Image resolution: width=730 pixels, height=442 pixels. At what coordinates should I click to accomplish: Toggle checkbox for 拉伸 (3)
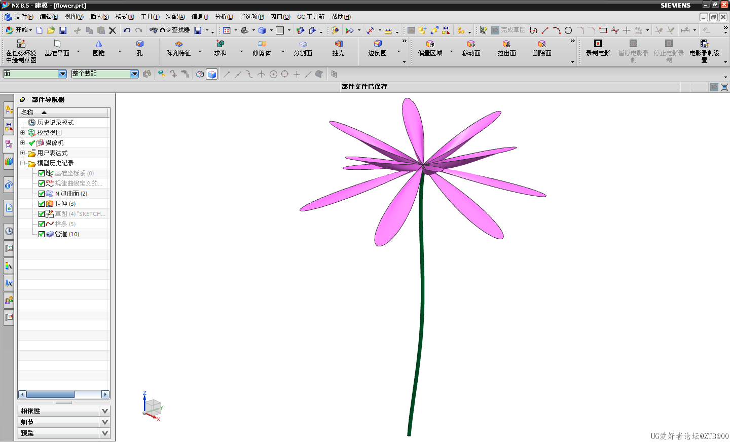tap(42, 204)
